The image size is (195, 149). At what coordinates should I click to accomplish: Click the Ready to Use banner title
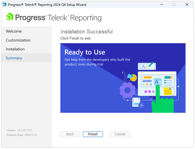click(85, 52)
